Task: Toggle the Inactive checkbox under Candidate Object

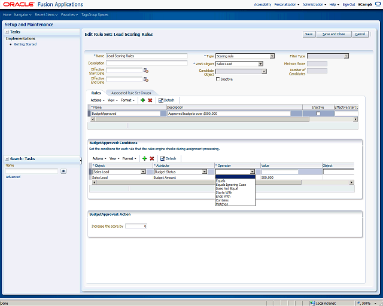Action: (218, 79)
